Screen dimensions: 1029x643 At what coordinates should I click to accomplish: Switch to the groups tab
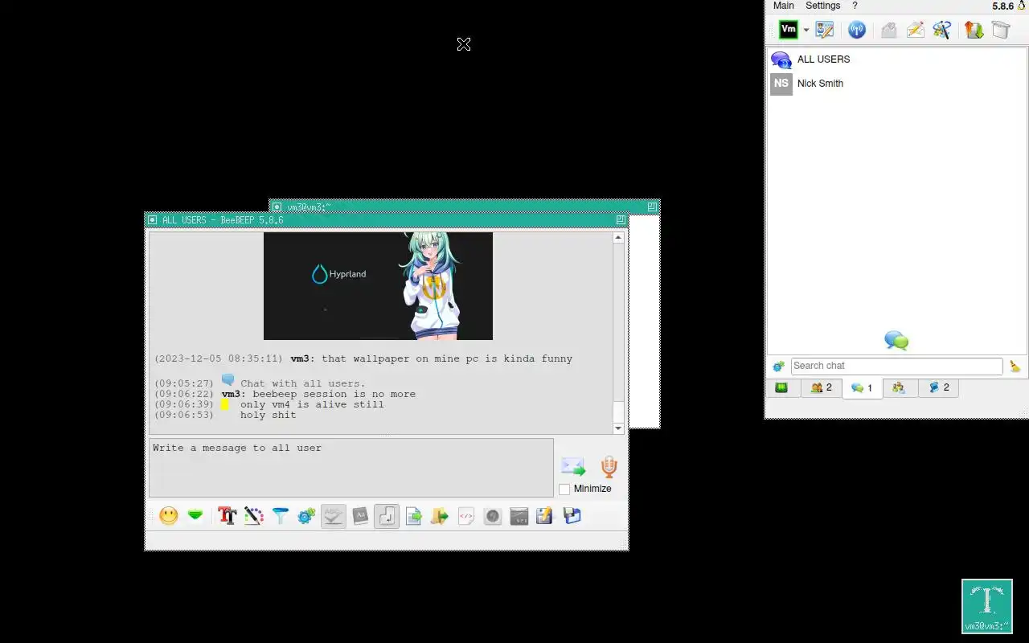(x=899, y=387)
